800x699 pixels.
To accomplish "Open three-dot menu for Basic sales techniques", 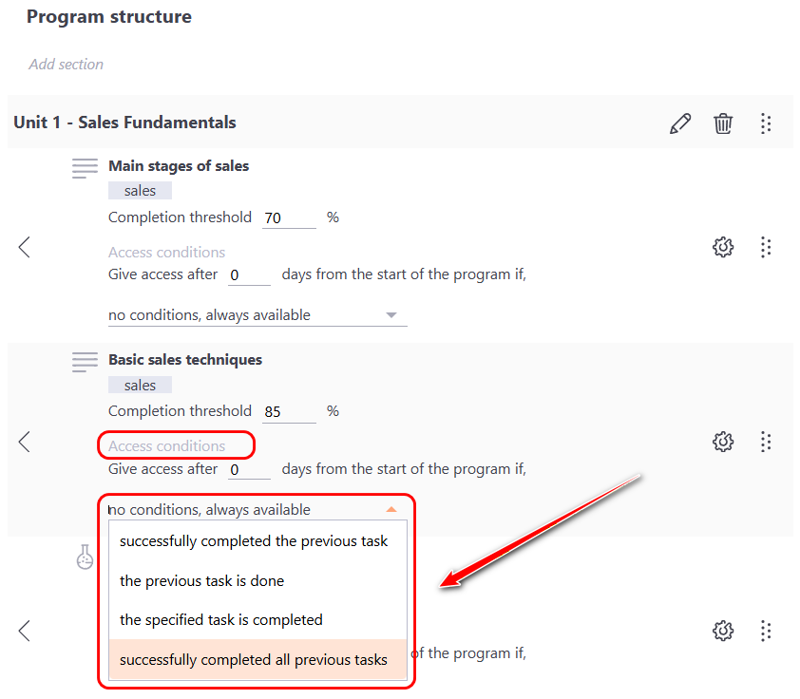I will (766, 442).
